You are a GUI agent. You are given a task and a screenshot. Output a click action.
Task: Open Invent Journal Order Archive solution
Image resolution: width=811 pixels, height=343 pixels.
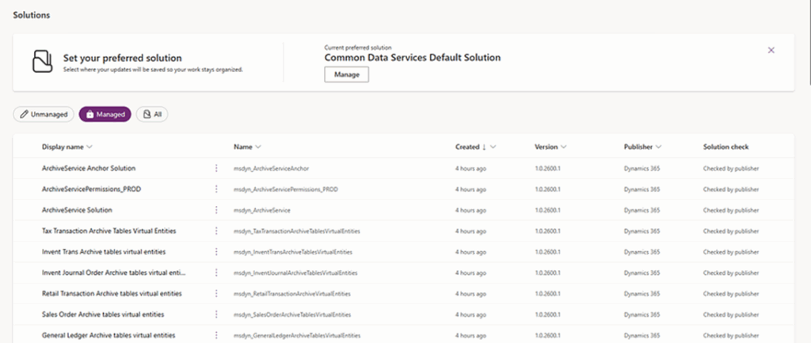point(113,272)
